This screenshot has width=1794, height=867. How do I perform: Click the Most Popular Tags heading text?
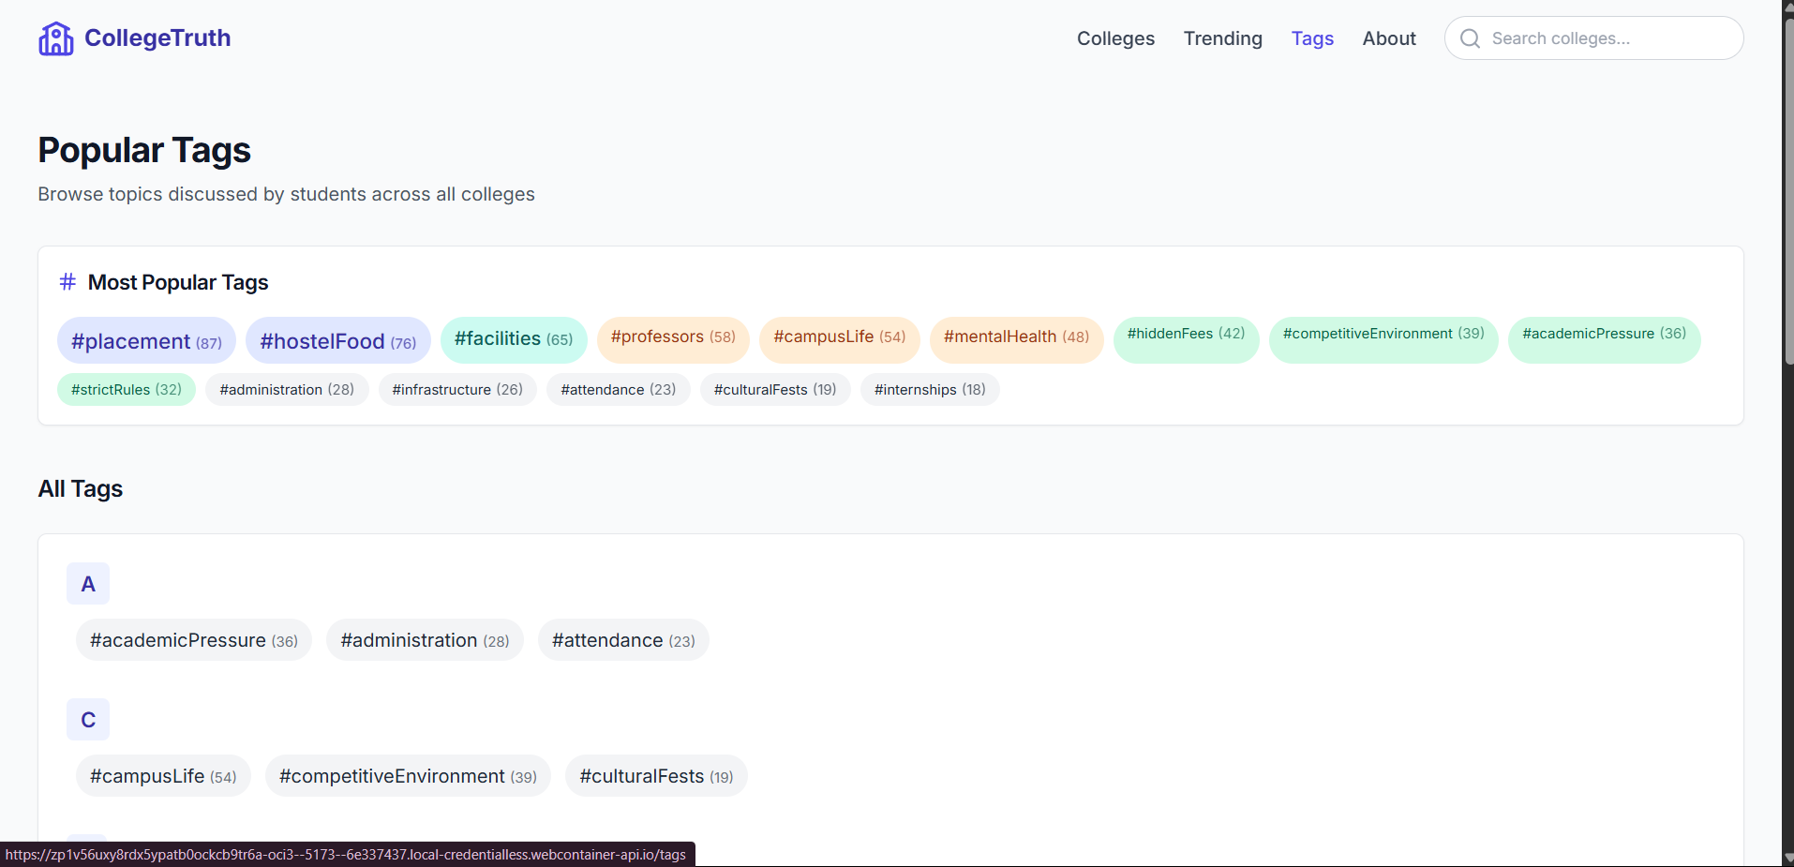[178, 282]
